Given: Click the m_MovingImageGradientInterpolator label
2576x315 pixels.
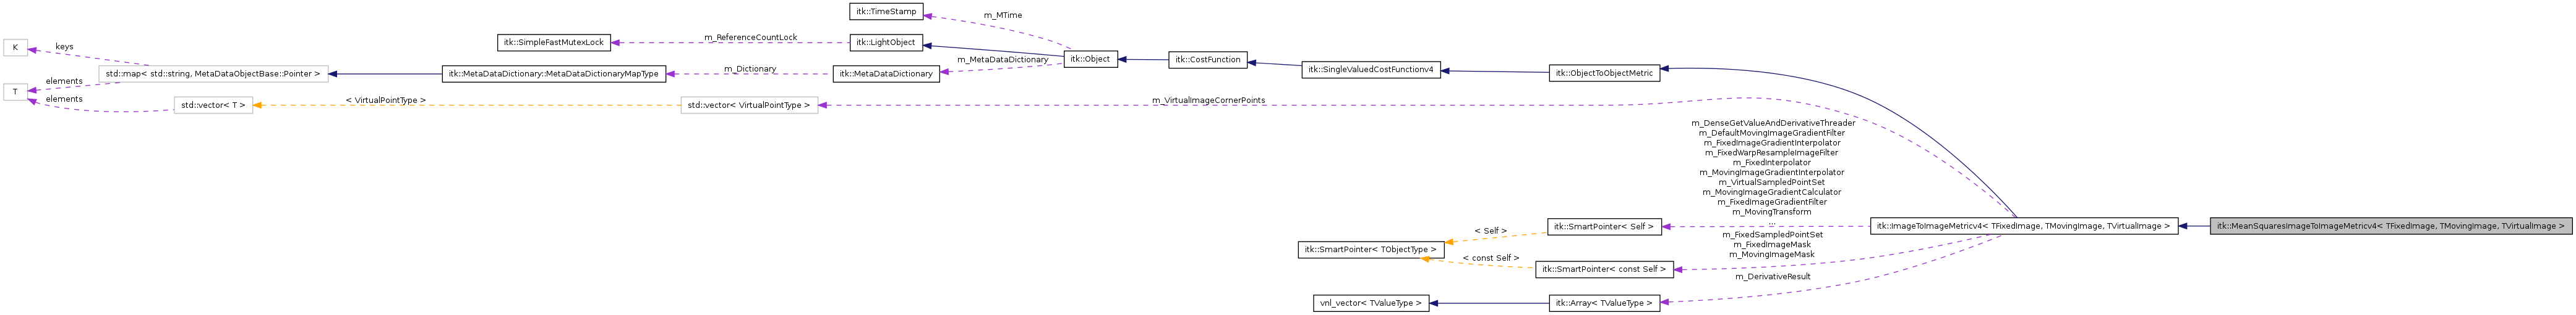Looking at the screenshot, I should (x=1772, y=173).
